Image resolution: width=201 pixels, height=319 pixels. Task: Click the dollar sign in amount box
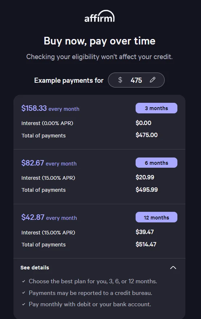click(120, 80)
